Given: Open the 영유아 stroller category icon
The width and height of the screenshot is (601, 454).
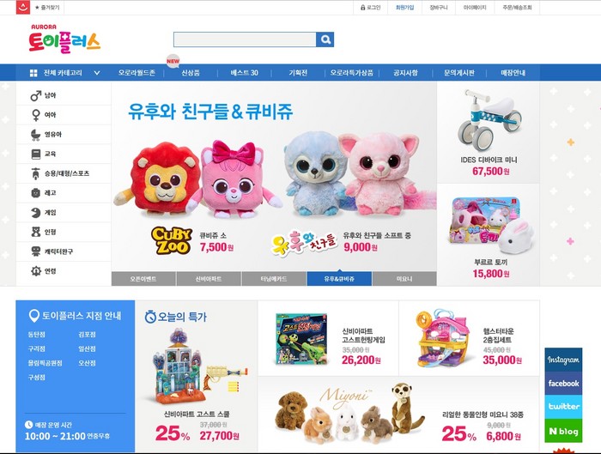Looking at the screenshot, I should [36, 135].
